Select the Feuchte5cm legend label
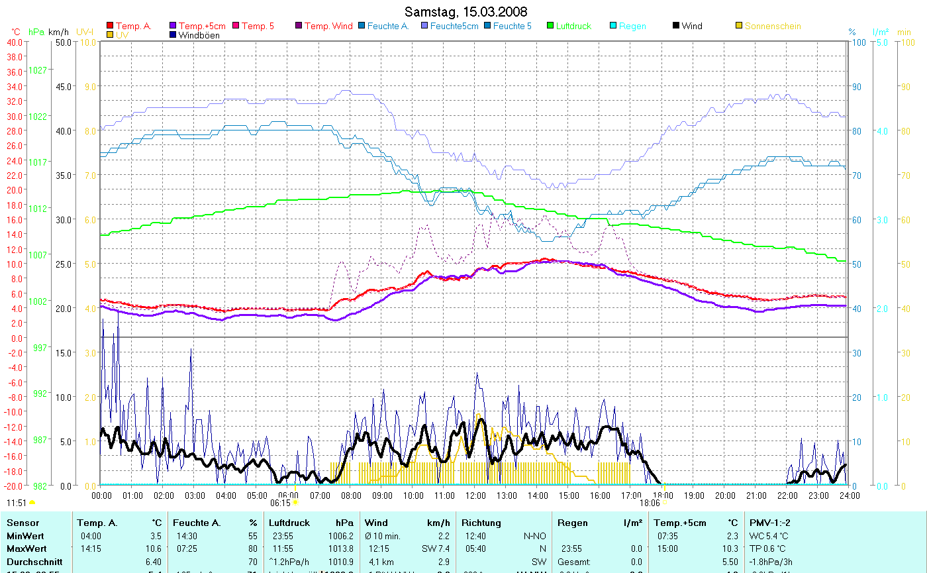This screenshot has height=573, width=927. [x=454, y=26]
